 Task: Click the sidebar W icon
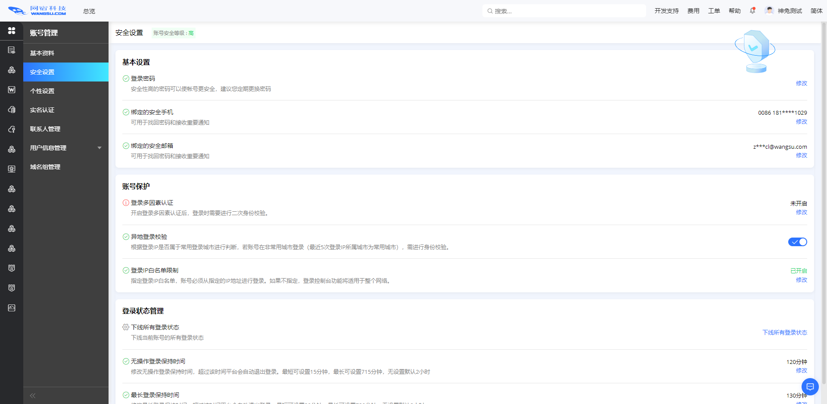click(12, 90)
